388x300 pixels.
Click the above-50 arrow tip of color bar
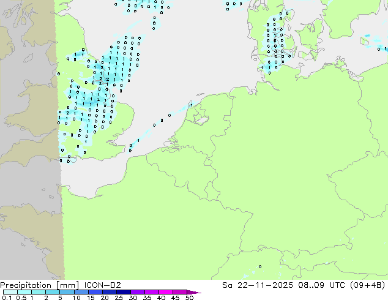point(194,292)
